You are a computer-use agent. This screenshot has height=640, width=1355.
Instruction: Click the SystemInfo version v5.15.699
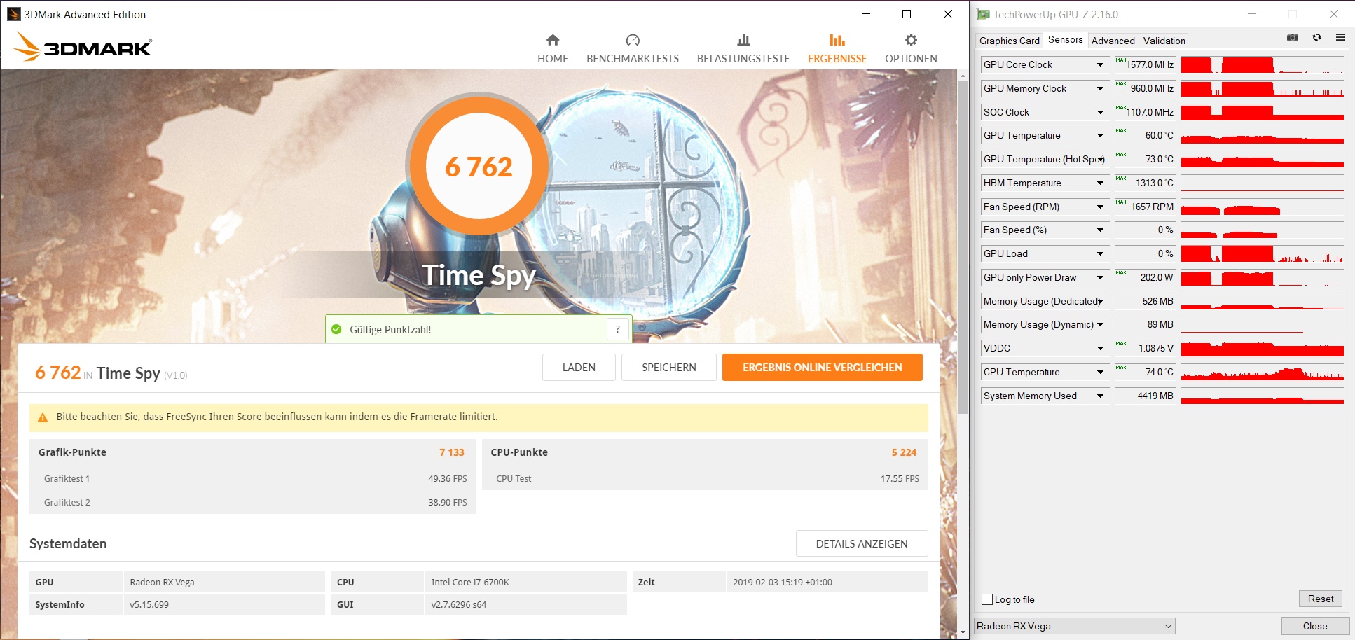pos(149,605)
